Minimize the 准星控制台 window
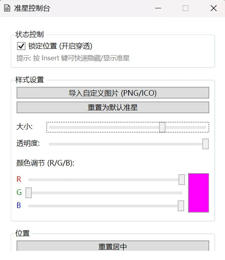225x260 pixels. pyautogui.click(x=158, y=8)
